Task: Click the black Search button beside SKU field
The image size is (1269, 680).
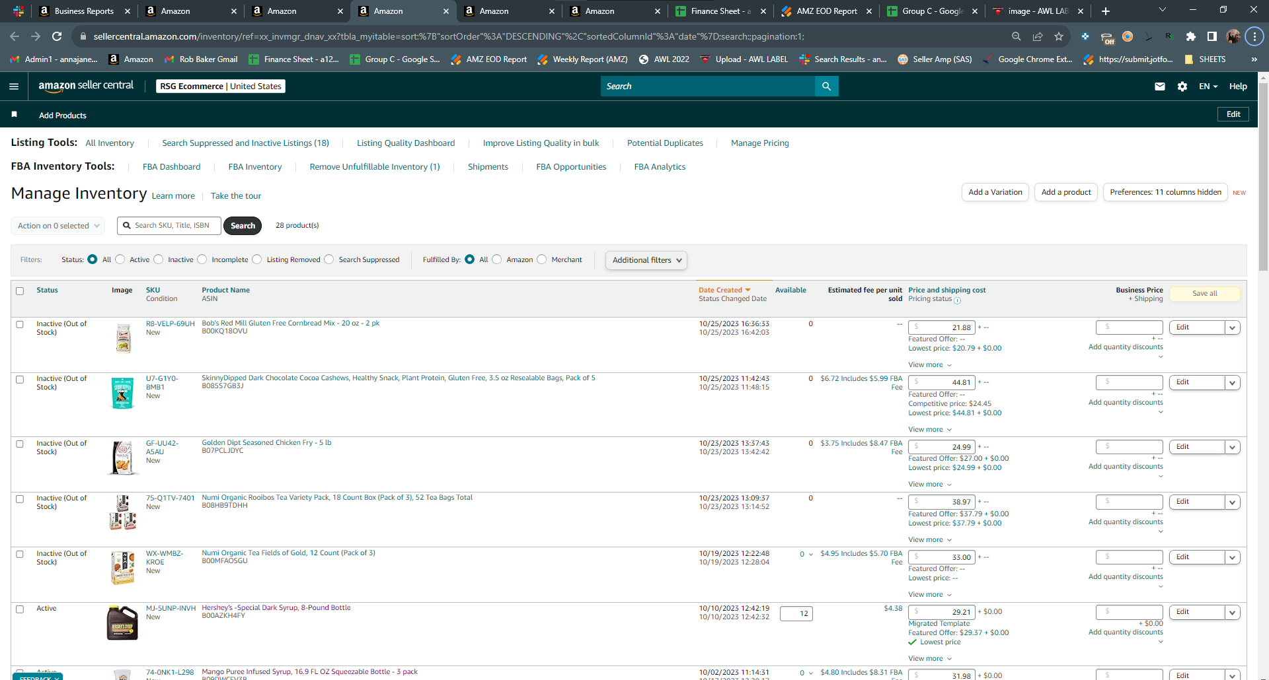Action: pyautogui.click(x=243, y=226)
